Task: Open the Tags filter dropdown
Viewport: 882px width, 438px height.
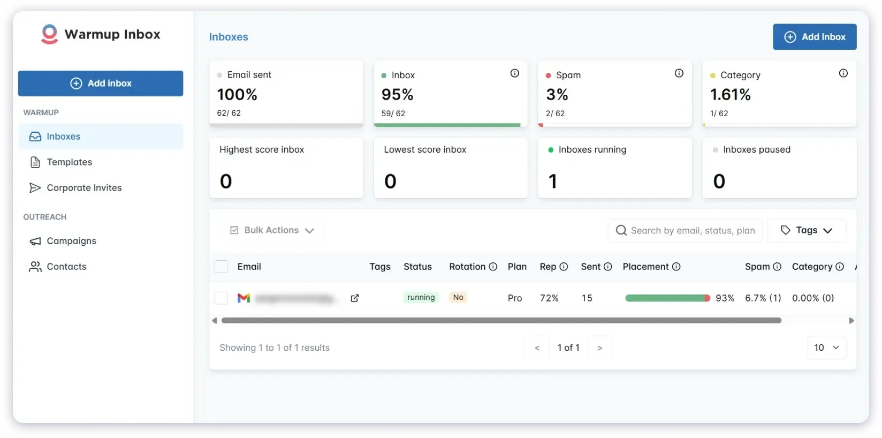Action: pyautogui.click(x=807, y=230)
